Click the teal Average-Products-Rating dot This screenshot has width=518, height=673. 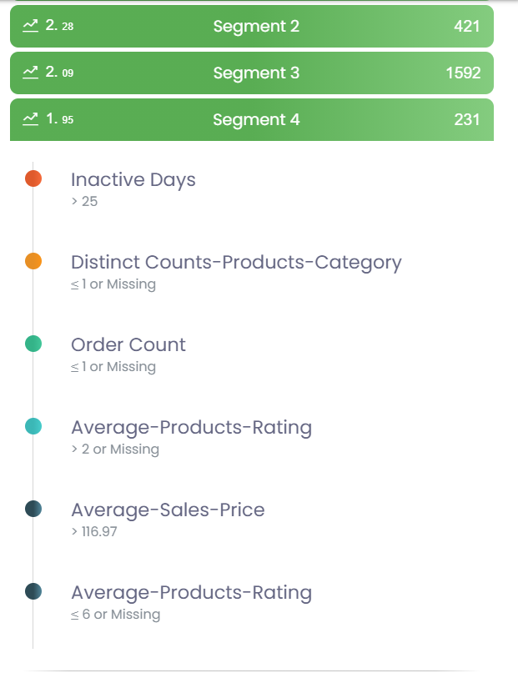click(33, 426)
